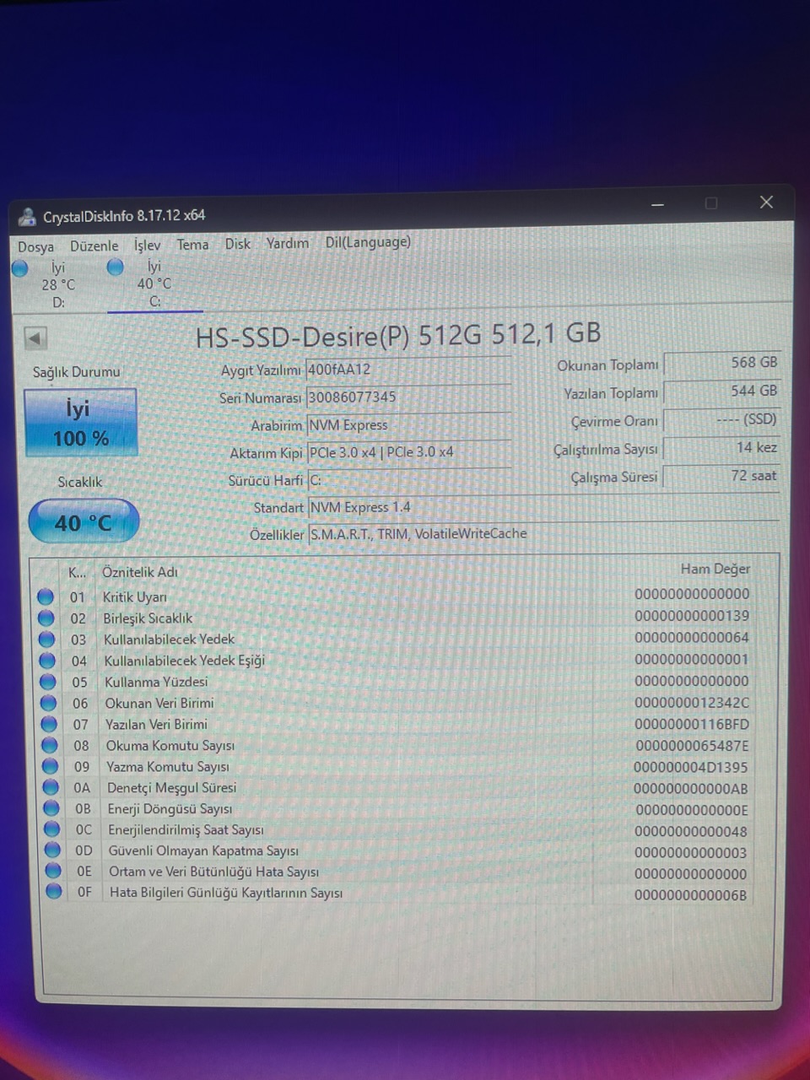Open the Dil(Language) menu
Screen dimensions: 810x1080
pyautogui.click(x=368, y=242)
